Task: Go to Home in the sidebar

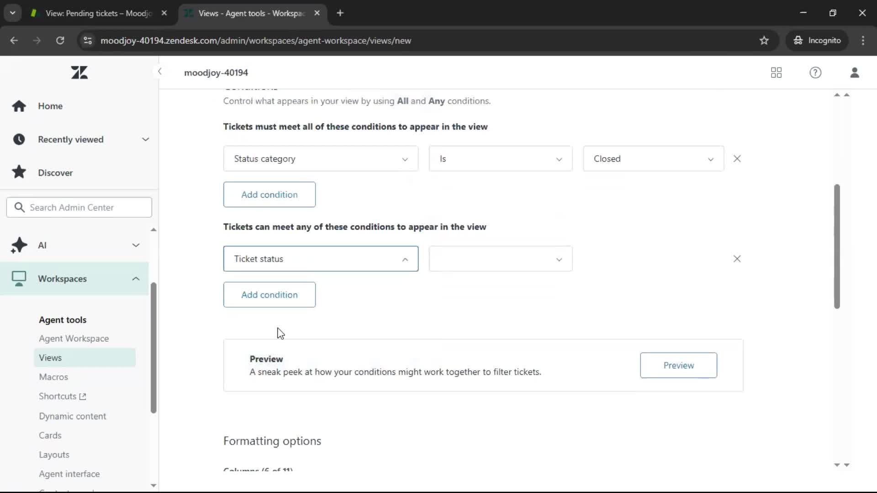Action: tap(50, 106)
